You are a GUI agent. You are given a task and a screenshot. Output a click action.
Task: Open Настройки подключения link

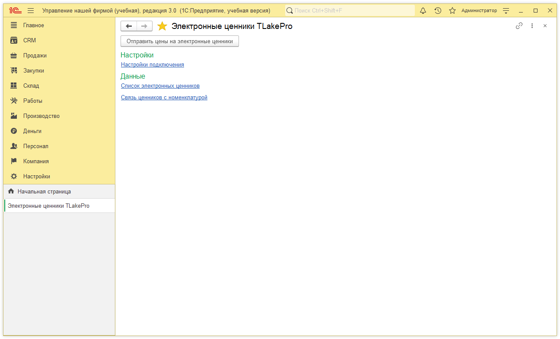click(x=153, y=65)
